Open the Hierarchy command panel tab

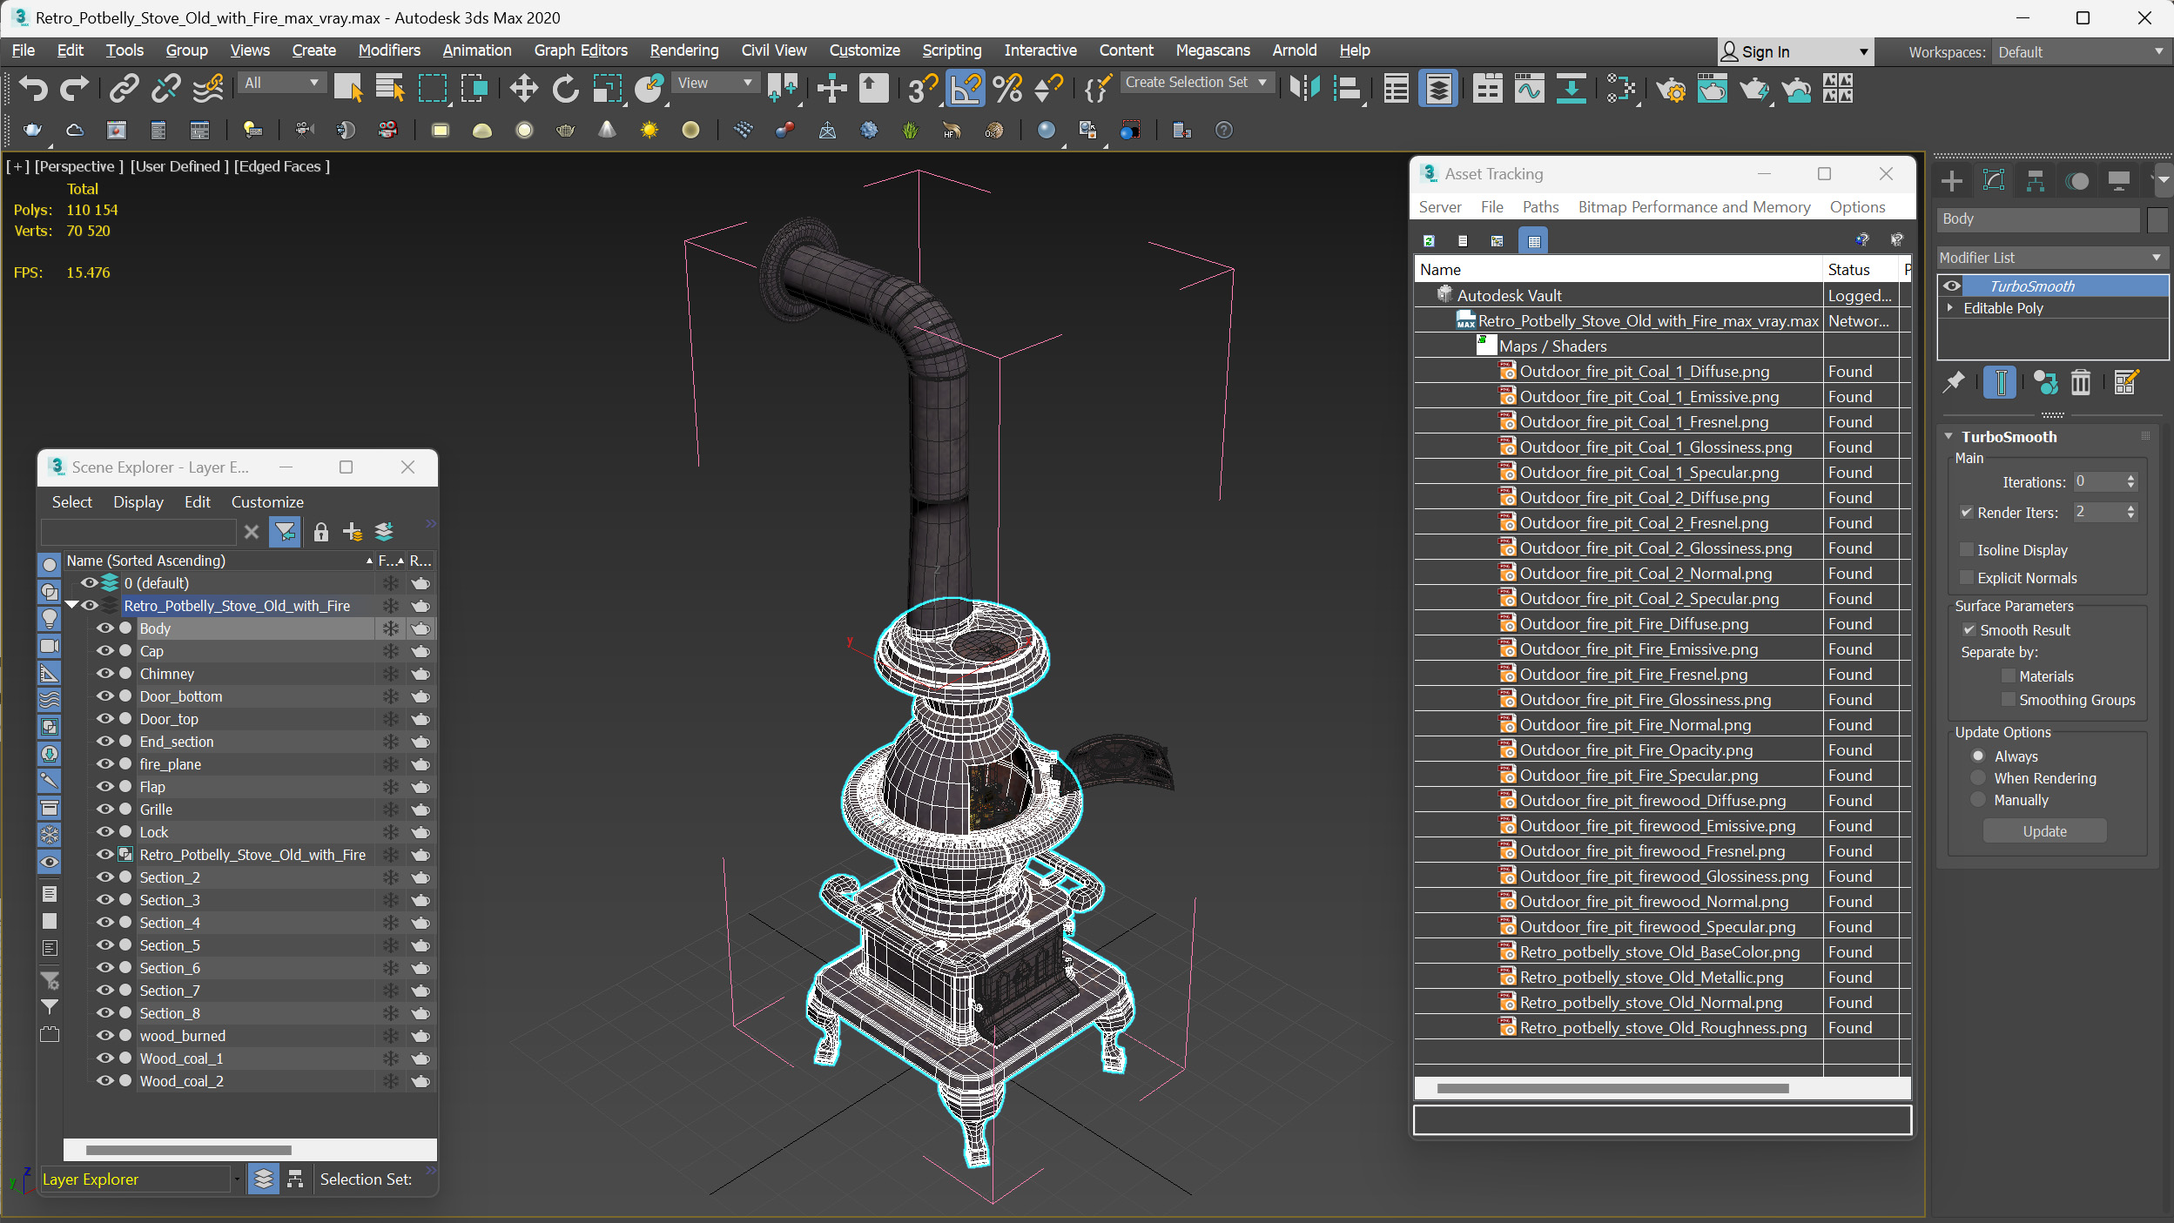(x=2036, y=181)
